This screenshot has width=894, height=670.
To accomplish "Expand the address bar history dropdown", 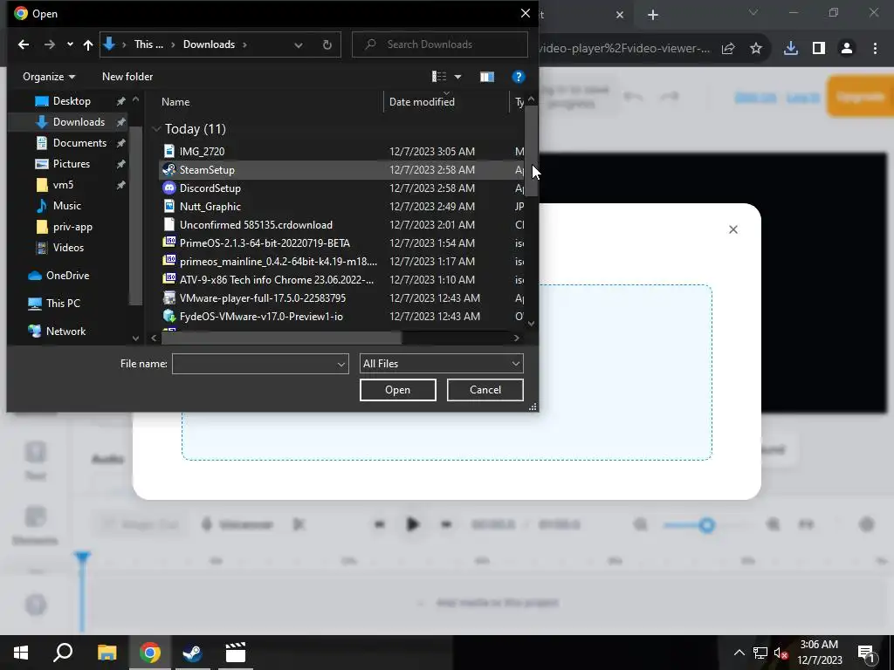I will [299, 44].
